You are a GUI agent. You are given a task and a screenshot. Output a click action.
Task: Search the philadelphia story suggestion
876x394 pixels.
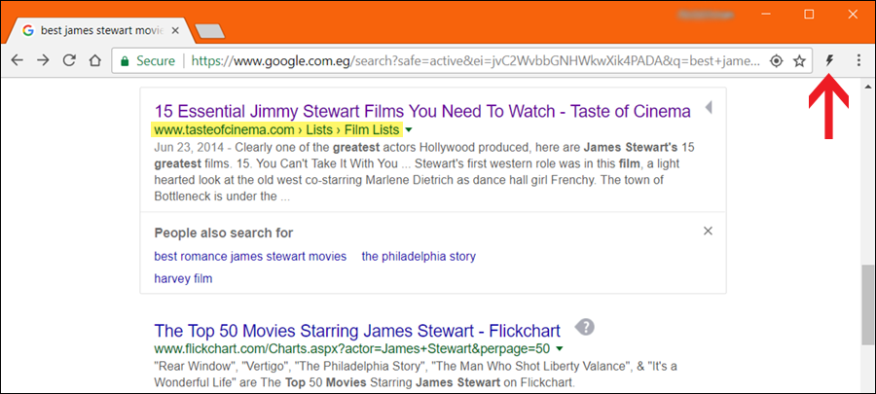pyautogui.click(x=419, y=257)
